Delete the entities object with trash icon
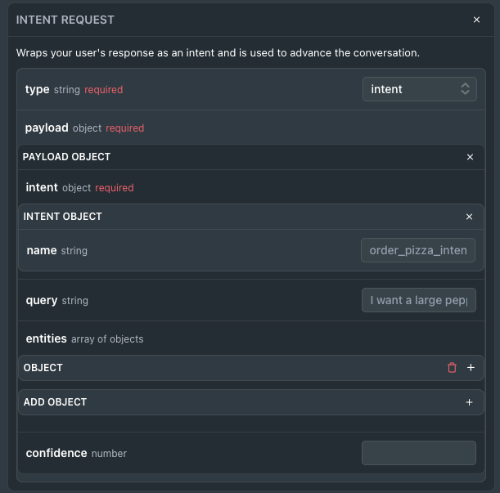Viewport: 500px width, 493px height. (x=452, y=368)
